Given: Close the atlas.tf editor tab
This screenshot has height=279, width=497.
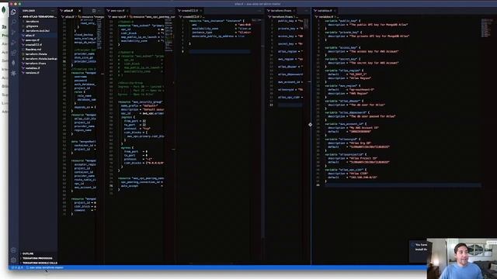Looking at the screenshot, I should tap(79, 11).
